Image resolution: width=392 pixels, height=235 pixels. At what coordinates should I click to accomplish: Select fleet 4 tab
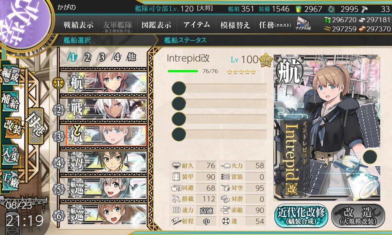117,57
